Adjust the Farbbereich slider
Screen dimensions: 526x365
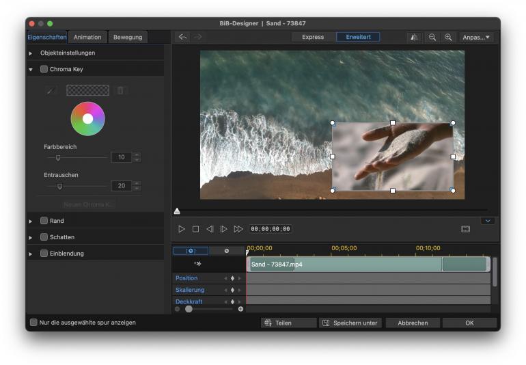pos(58,157)
